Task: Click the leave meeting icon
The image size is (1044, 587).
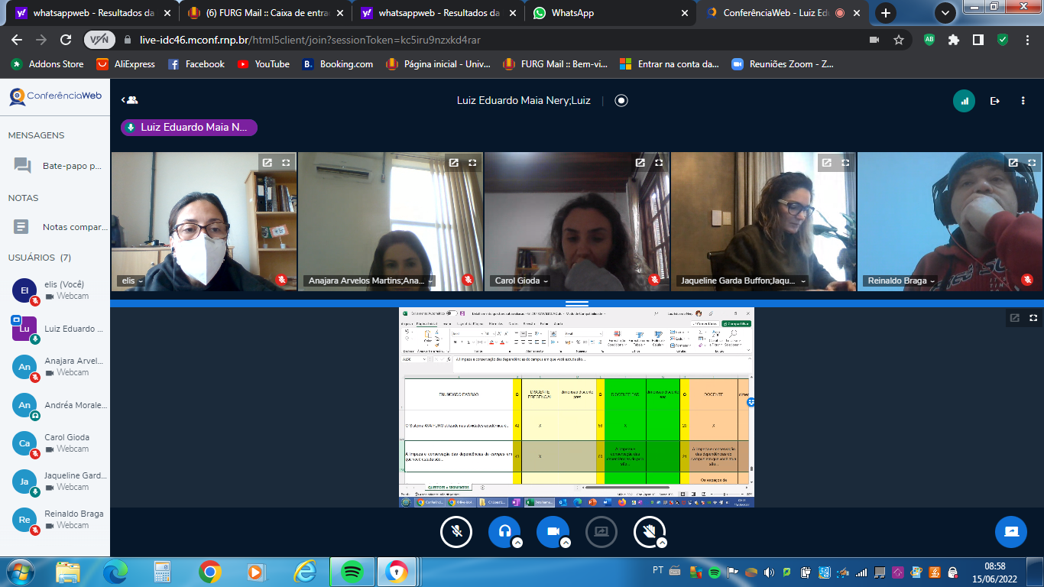Action: tap(994, 101)
